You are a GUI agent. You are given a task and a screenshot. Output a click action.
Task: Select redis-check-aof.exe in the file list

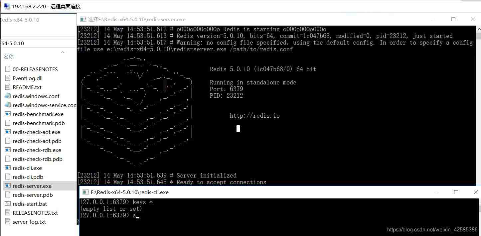coord(36,132)
